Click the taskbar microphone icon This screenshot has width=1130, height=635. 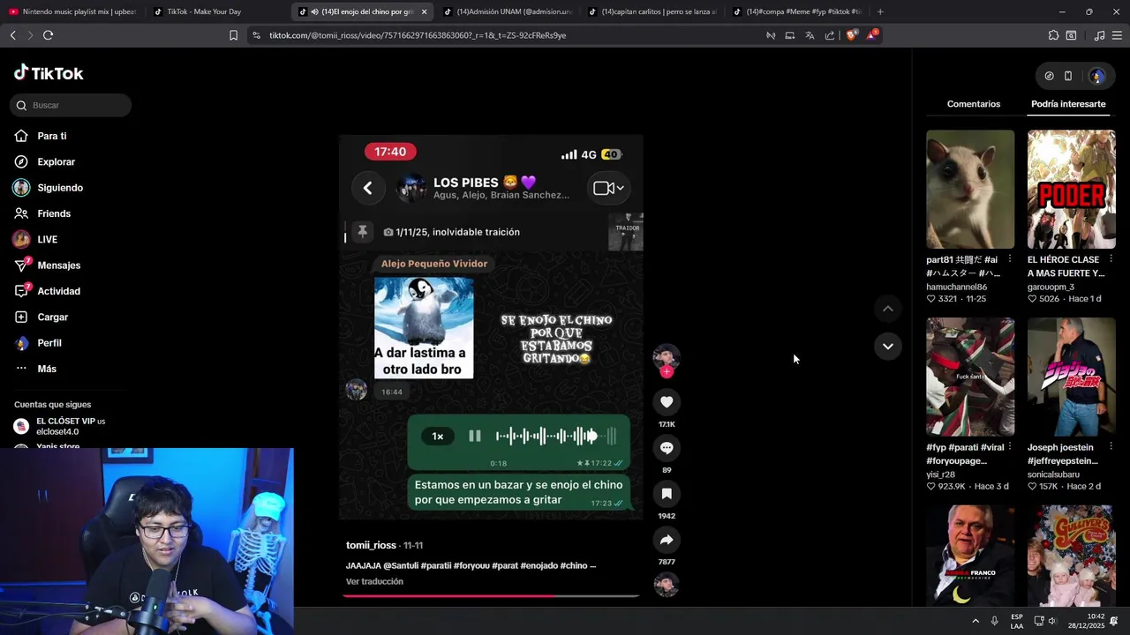[x=995, y=621]
